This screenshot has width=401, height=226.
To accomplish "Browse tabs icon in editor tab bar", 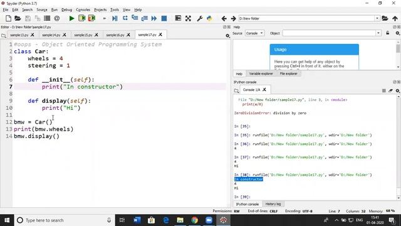I will point(4,36).
